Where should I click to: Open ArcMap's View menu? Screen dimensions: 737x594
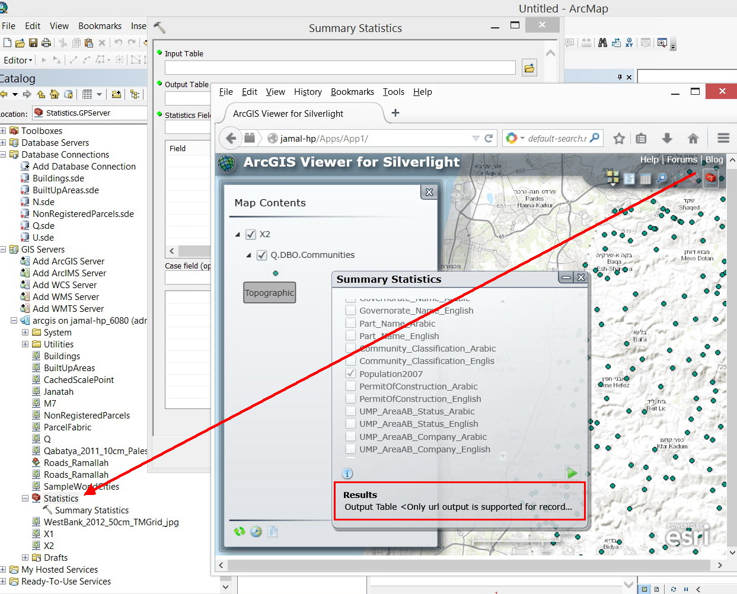coord(59,26)
